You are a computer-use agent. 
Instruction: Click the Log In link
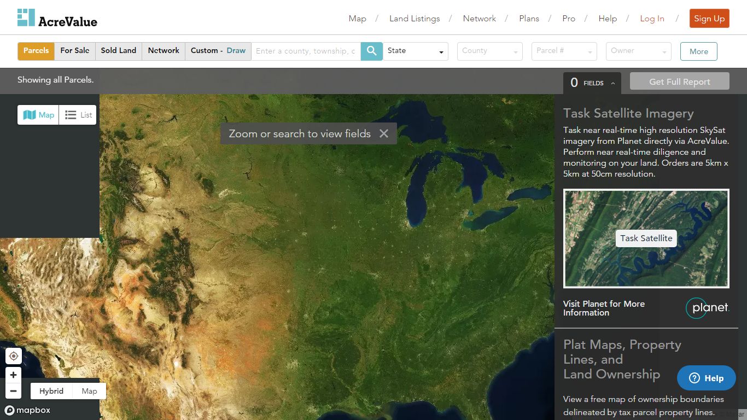pyautogui.click(x=652, y=19)
